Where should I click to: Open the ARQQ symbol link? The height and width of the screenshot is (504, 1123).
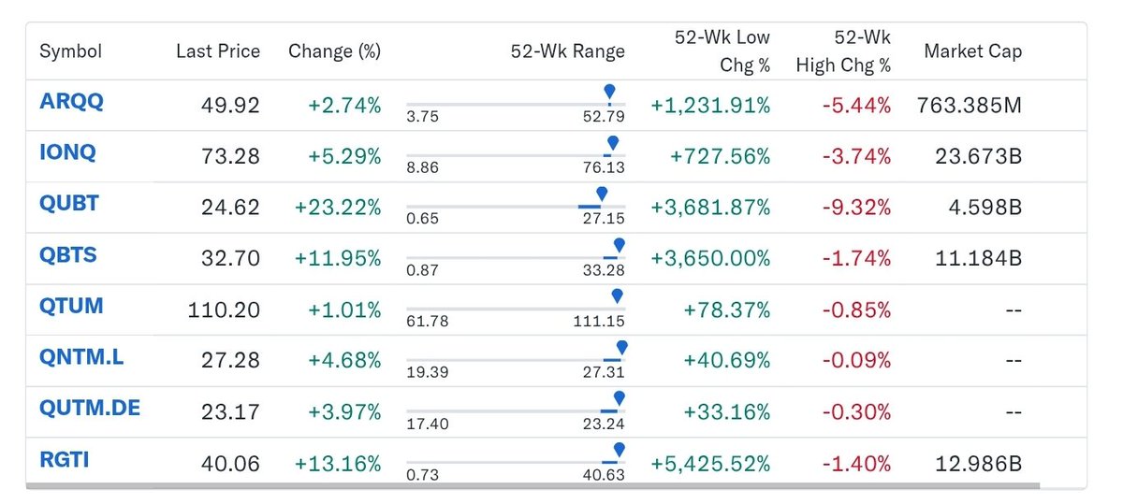pos(71,102)
